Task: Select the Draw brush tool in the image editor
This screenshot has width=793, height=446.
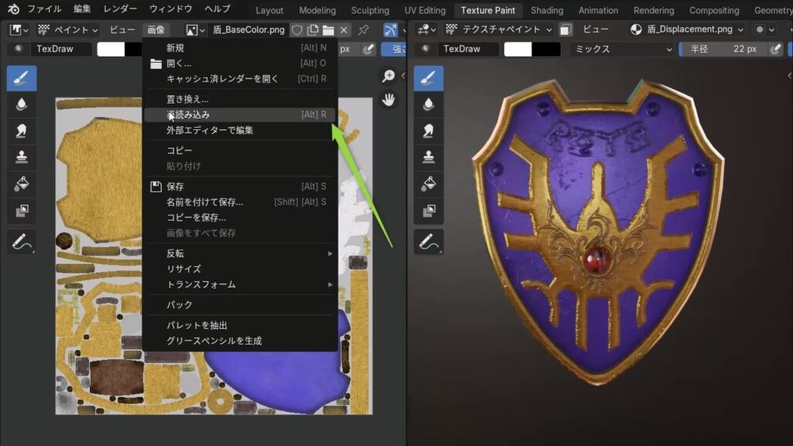Action: (x=21, y=78)
